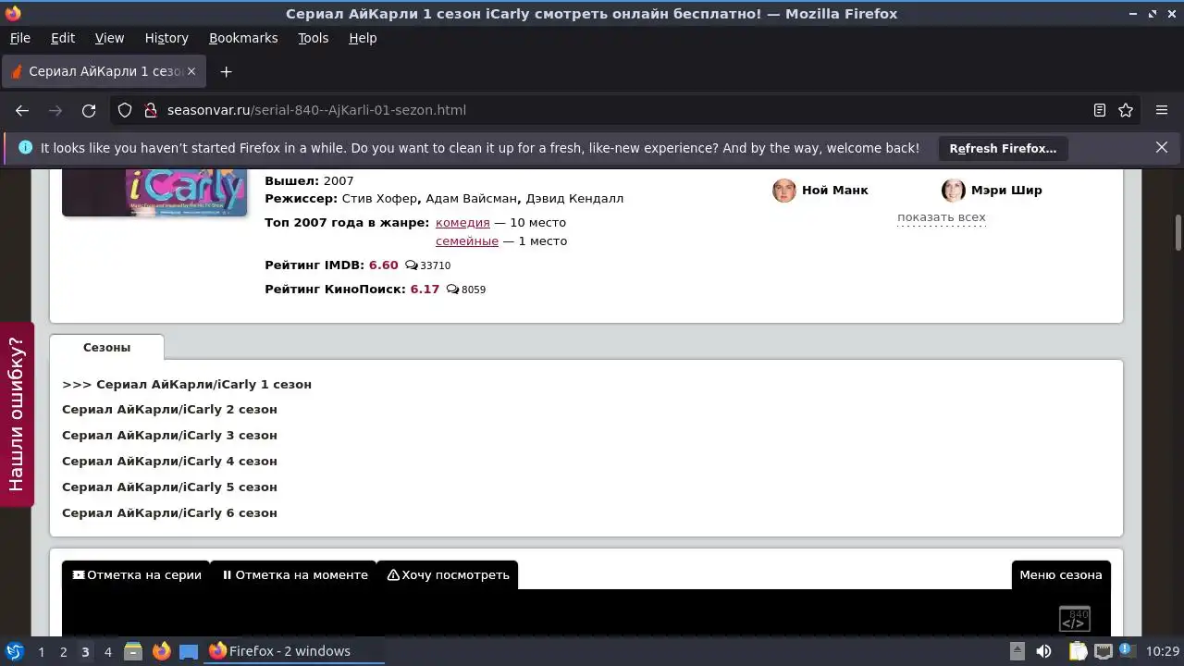Dismiss the Refresh Firefox notification bar
This screenshot has height=666, width=1184.
pos(1162,147)
